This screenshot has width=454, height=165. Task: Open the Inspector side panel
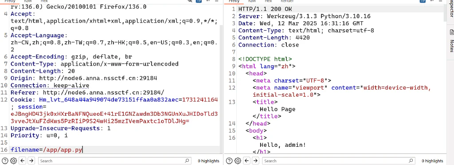451,9
